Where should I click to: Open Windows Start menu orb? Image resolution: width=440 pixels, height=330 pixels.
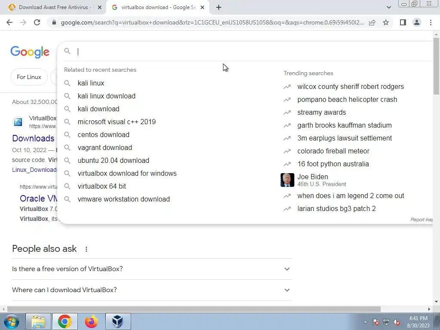[12, 321]
